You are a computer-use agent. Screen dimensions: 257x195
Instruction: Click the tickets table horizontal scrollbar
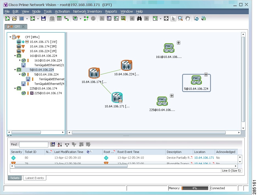point(71,166)
